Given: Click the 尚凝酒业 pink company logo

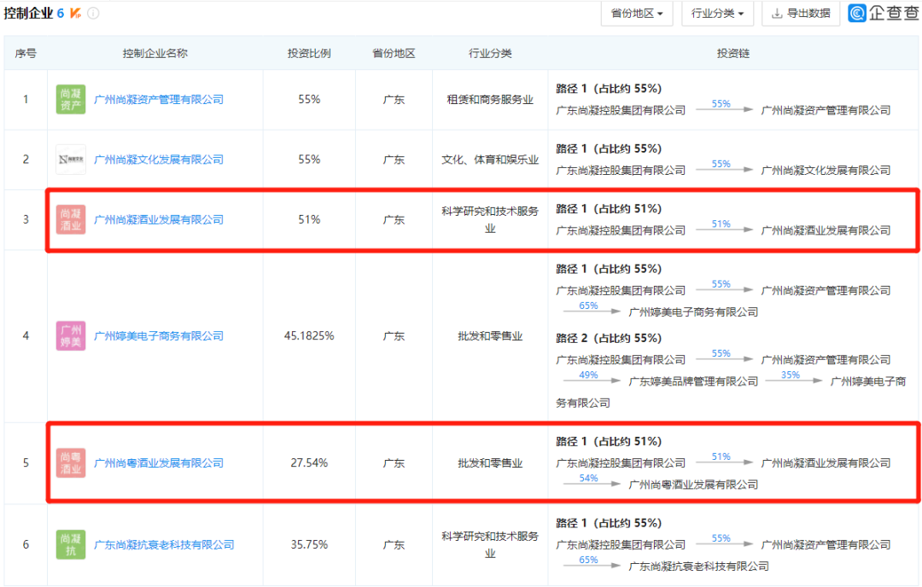Looking at the screenshot, I should tap(71, 219).
